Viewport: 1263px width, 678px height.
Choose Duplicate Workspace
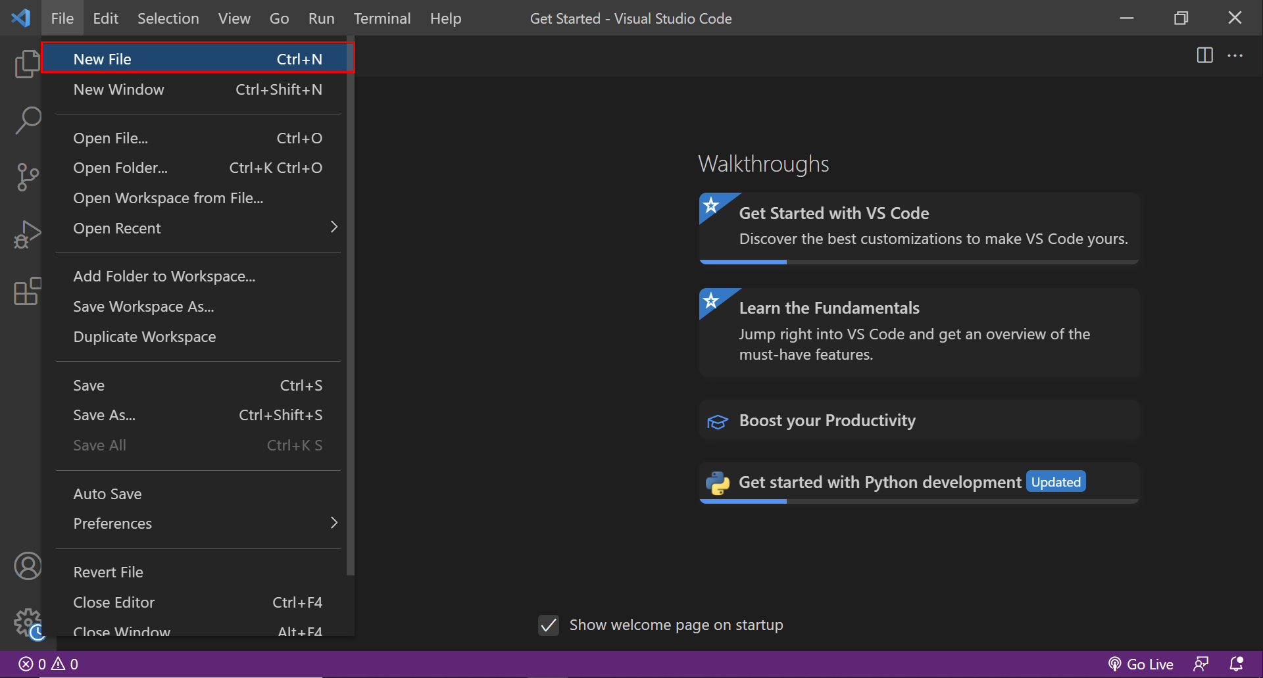click(x=198, y=337)
